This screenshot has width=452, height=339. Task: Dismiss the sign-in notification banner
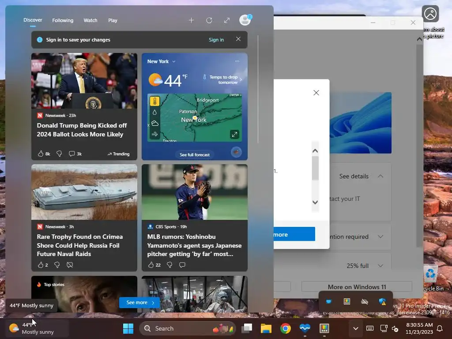(238, 39)
